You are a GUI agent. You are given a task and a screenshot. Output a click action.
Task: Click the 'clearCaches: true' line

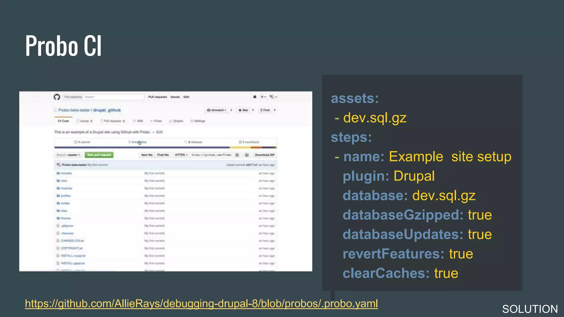[400, 273]
